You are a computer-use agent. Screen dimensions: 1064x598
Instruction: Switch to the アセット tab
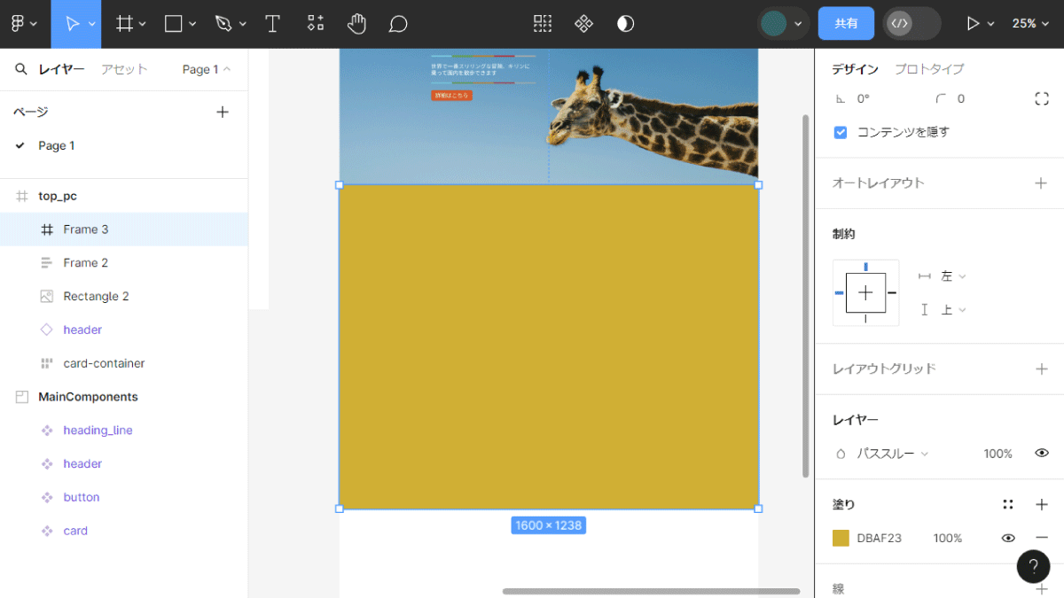124,69
